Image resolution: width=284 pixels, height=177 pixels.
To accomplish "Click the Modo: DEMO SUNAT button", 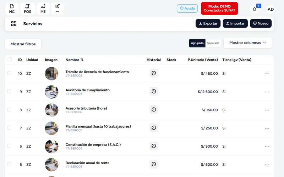I will click(x=219, y=8).
